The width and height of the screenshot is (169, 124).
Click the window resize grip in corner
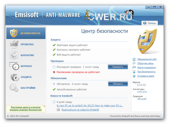click(162, 117)
